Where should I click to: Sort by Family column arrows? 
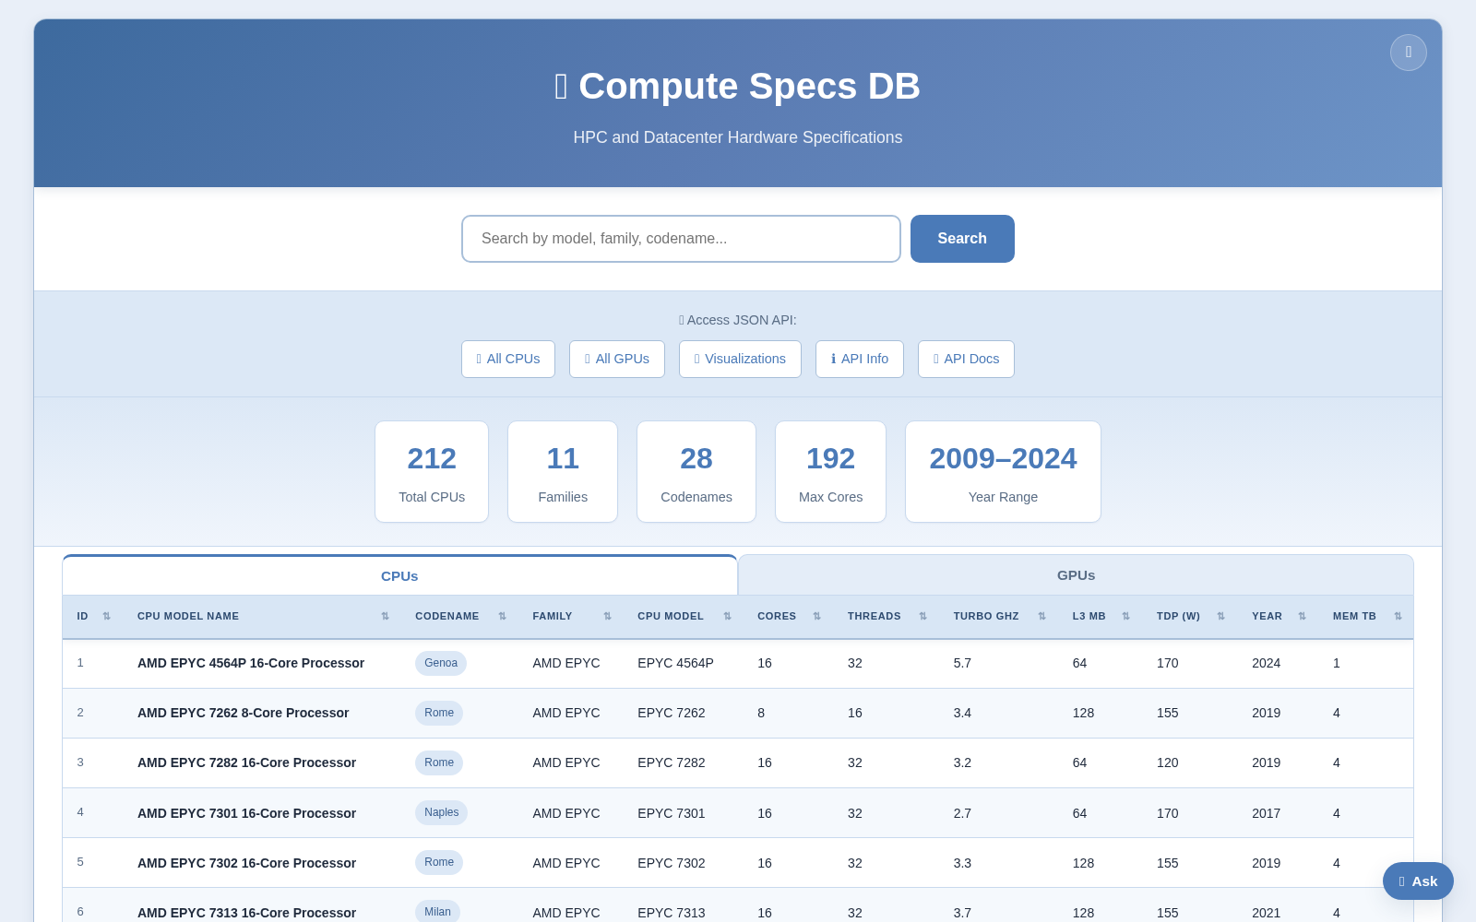pos(607,617)
